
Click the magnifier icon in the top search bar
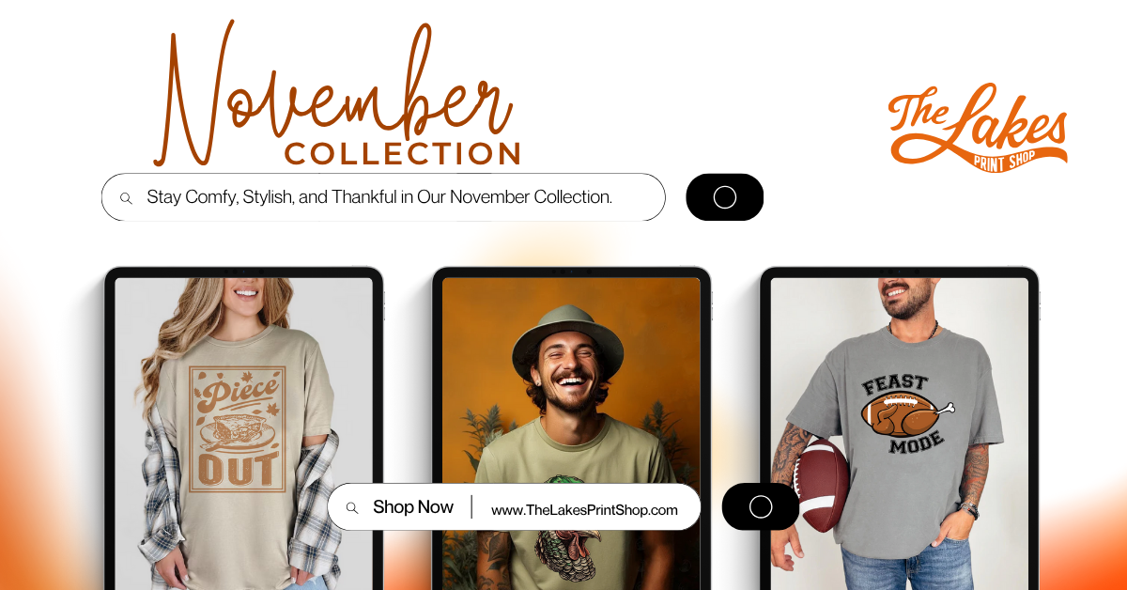click(x=126, y=198)
